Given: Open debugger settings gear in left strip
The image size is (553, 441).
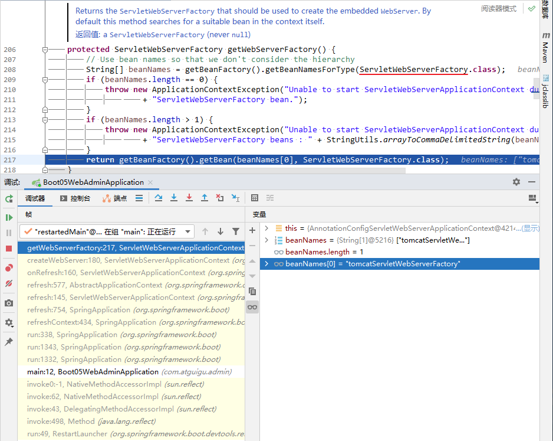Looking at the screenshot, I should 9,323.
